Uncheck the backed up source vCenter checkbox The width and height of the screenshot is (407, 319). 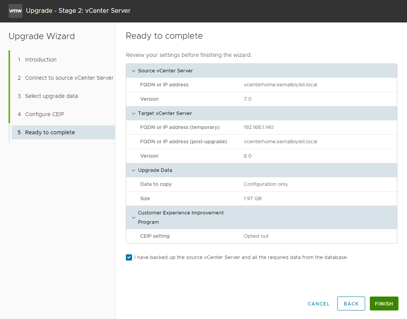tap(129, 257)
